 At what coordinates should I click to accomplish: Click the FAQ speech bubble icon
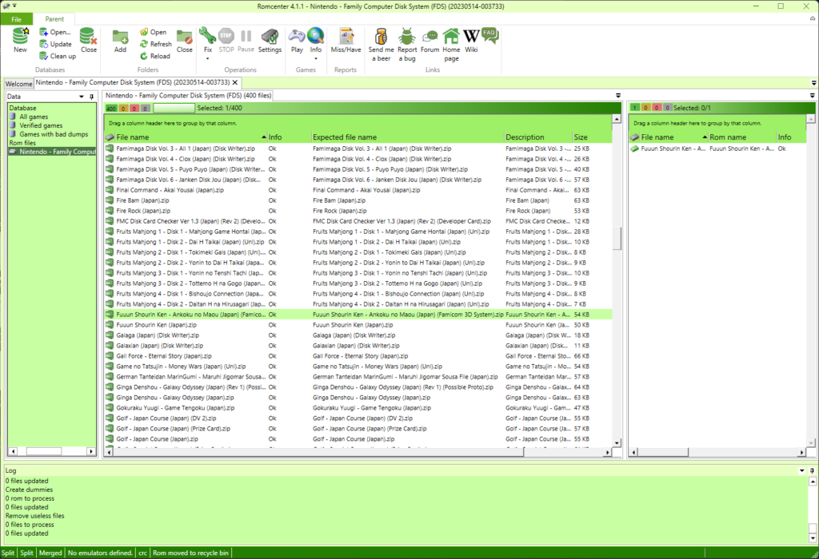click(x=490, y=35)
